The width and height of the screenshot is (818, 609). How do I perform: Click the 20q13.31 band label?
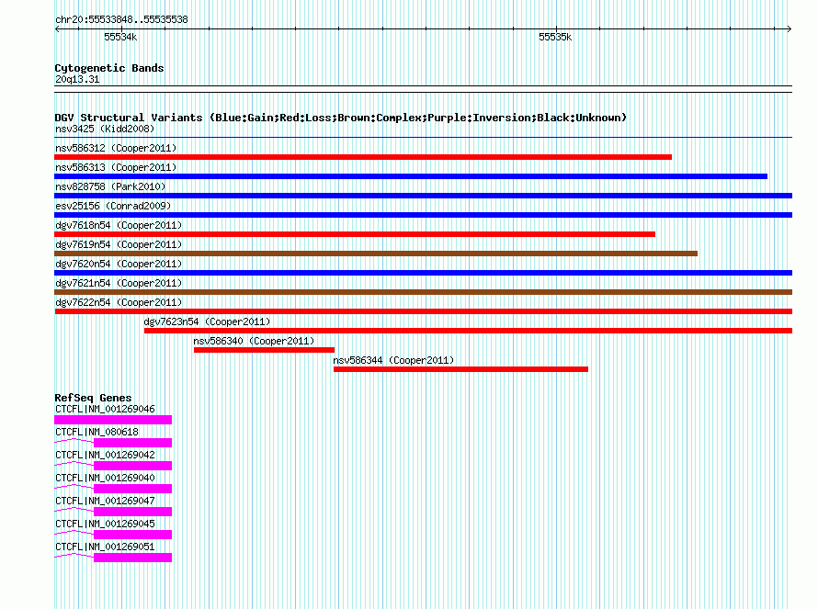[x=77, y=79]
